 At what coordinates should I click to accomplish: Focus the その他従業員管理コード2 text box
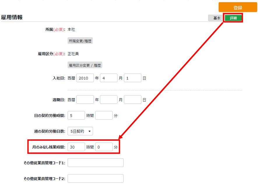click(96, 179)
